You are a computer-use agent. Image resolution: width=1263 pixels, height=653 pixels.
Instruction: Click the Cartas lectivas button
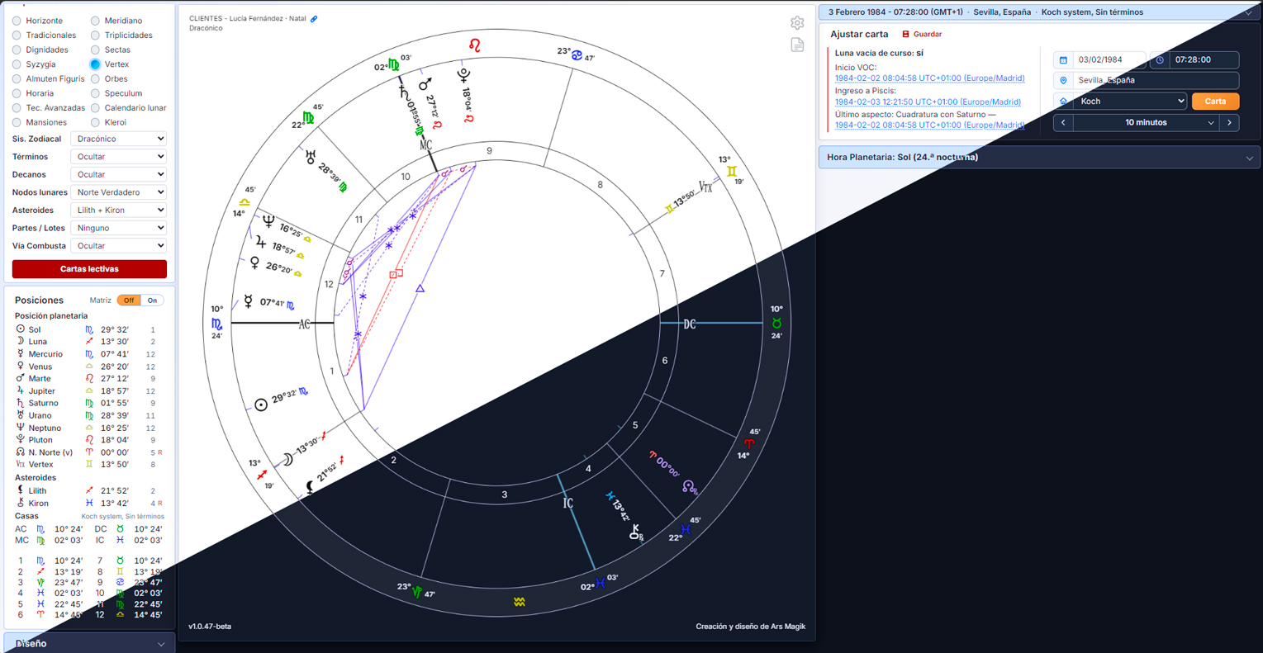[89, 269]
